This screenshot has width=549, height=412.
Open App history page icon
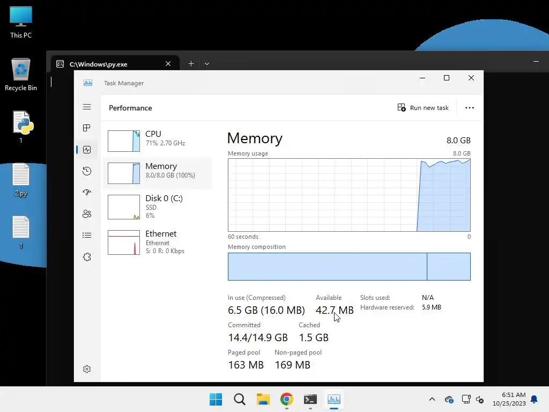(87, 171)
